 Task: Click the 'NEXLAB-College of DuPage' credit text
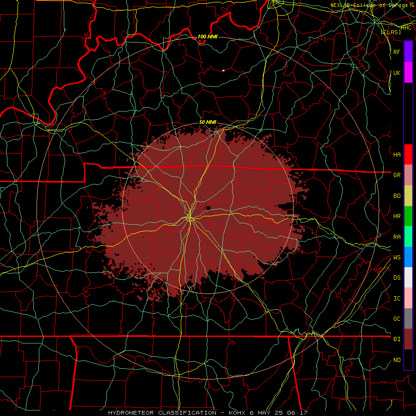368,5
